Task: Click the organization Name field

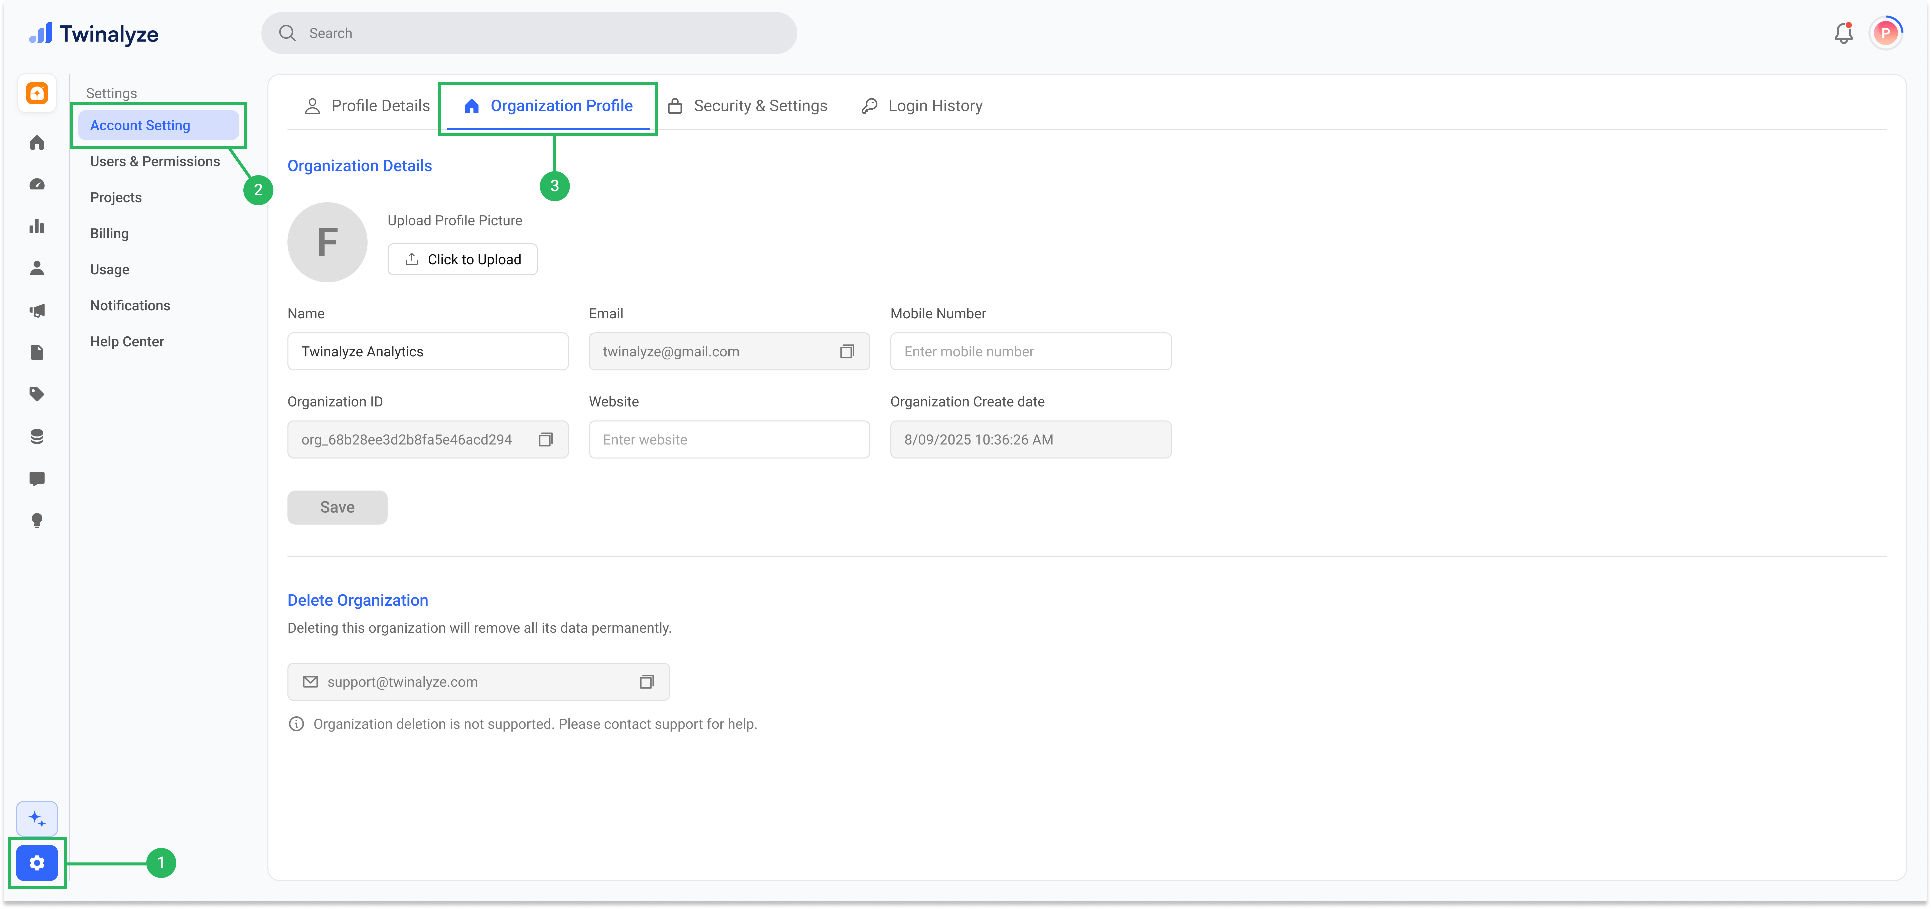Action: 428,351
